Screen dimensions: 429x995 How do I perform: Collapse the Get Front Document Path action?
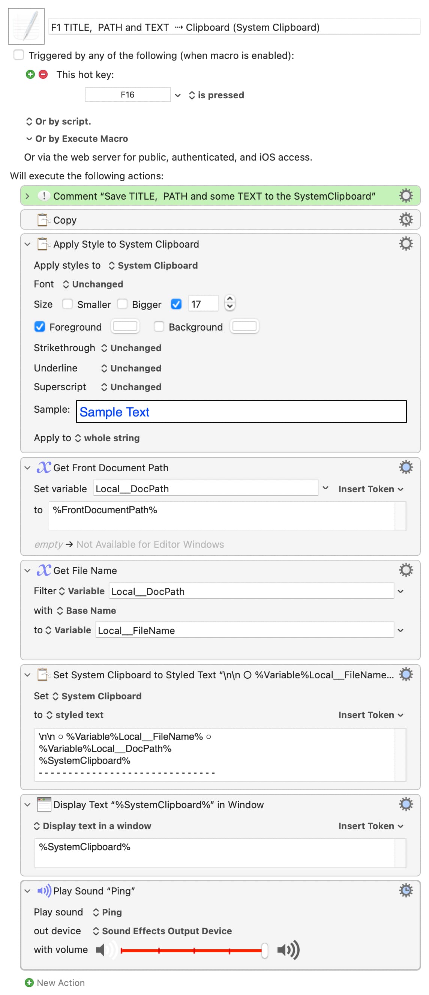coord(27,467)
